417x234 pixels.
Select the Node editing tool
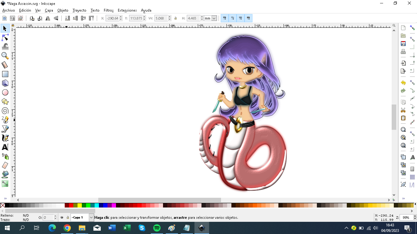pos(5,37)
